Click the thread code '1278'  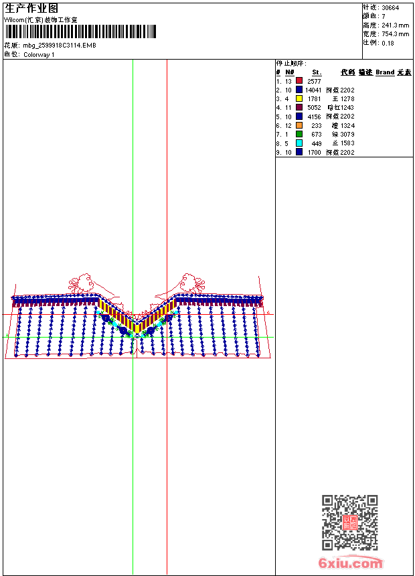(x=347, y=99)
